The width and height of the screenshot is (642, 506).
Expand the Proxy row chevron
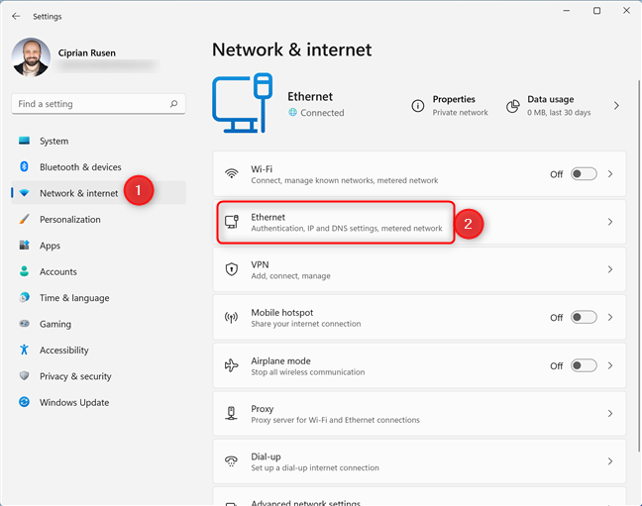[x=610, y=414]
